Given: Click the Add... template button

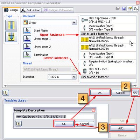Looking at the screenshot, I should [122, 128].
